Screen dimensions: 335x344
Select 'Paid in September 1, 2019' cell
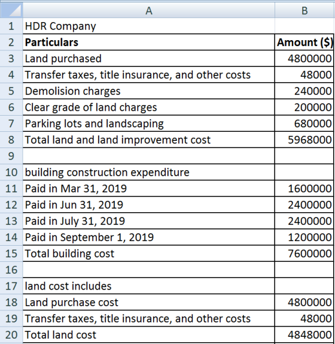pos(149,237)
